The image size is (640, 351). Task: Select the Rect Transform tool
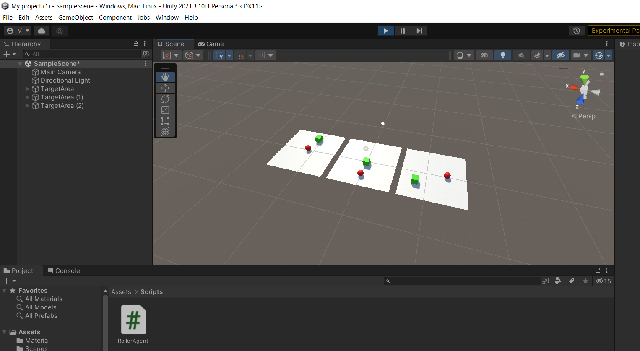(x=165, y=120)
